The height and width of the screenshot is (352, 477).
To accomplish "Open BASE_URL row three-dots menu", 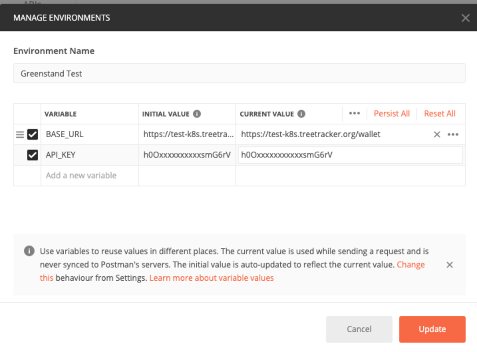I will (x=453, y=135).
